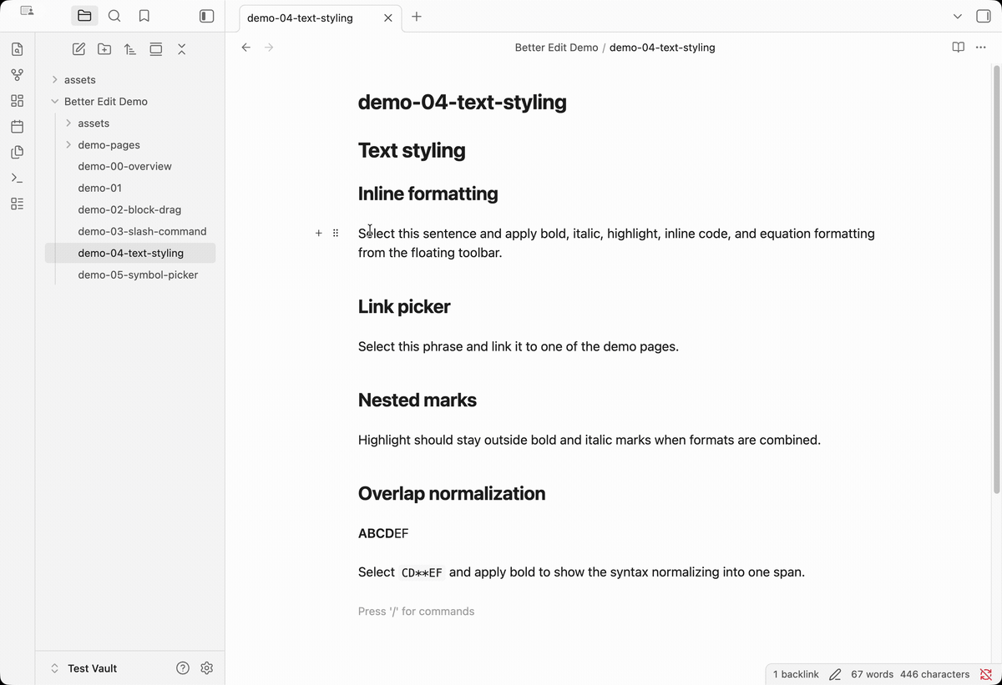Collapse the left sidebar
The width and height of the screenshot is (1002, 685).
point(207,16)
